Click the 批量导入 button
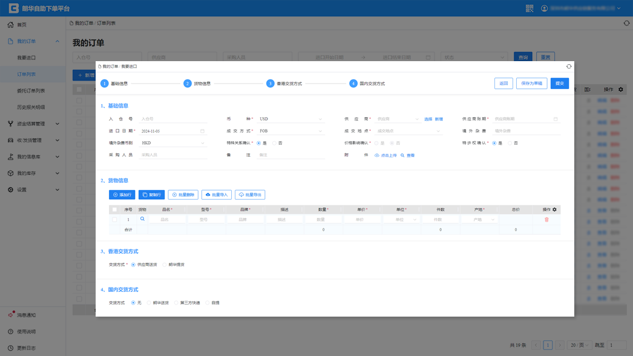The height and width of the screenshot is (356, 633). [x=217, y=195]
